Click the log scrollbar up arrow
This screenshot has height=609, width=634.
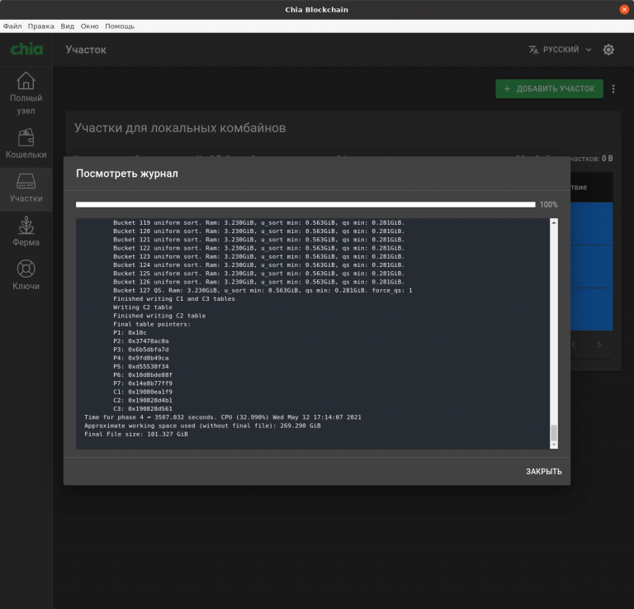pos(554,222)
